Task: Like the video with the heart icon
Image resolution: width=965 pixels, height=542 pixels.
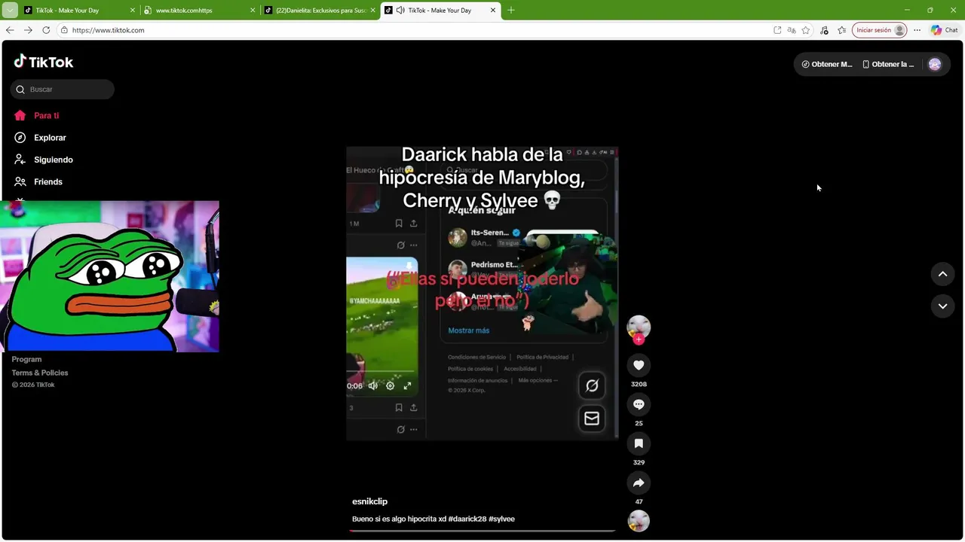Action: pyautogui.click(x=639, y=365)
